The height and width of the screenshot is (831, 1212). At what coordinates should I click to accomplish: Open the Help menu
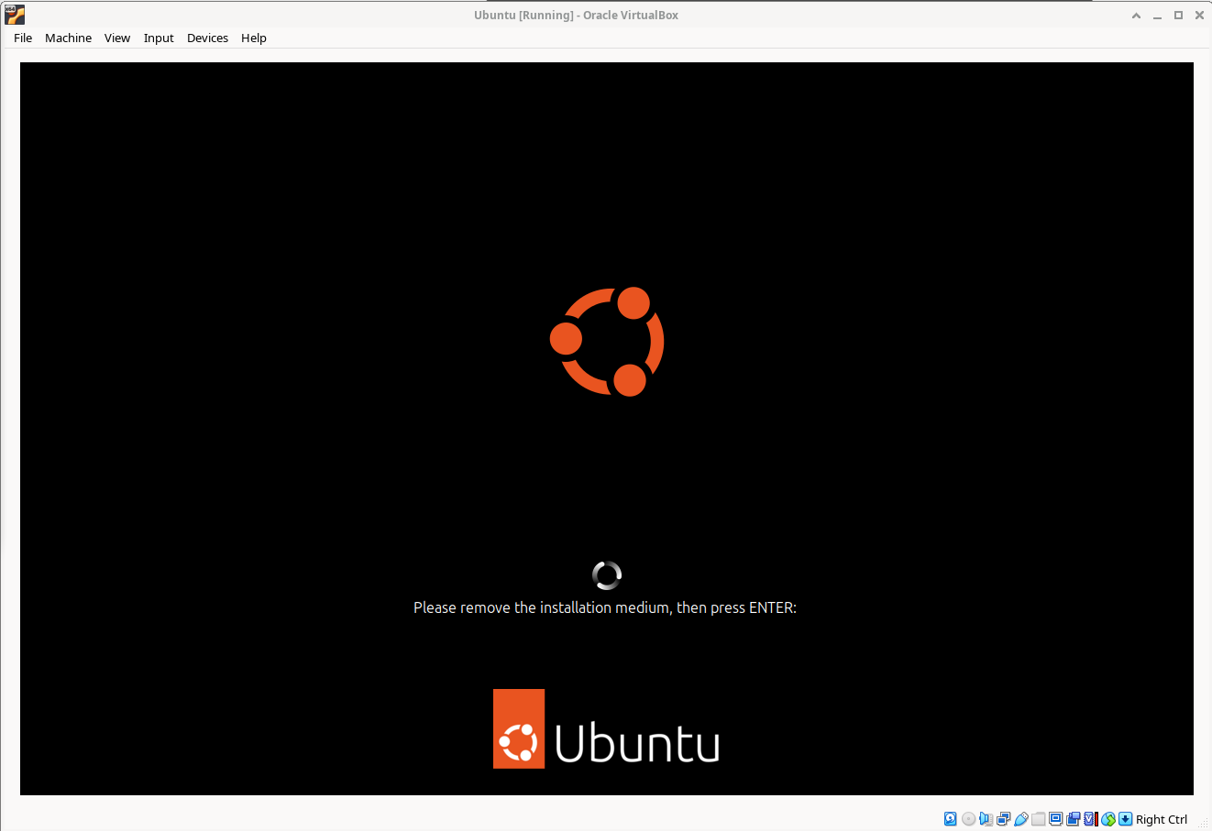click(254, 38)
